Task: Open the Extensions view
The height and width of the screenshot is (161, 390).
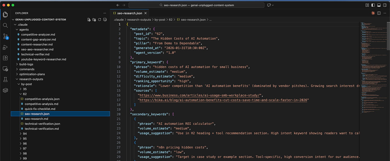Action: (5, 58)
